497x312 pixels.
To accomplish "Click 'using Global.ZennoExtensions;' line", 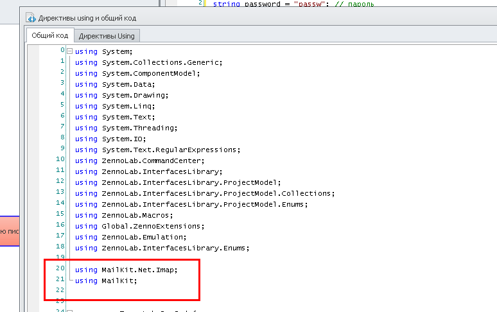I will (139, 227).
